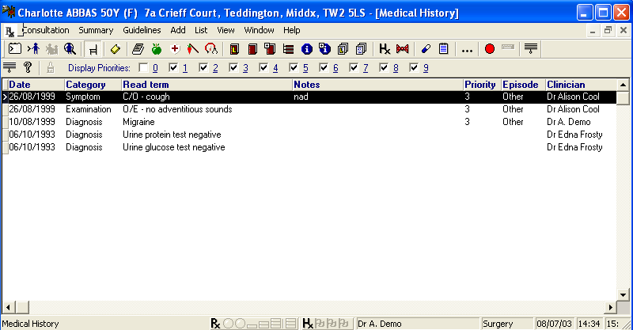The width and height of the screenshot is (633, 330).
Task: Click the red record circle icon
Action: (489, 49)
